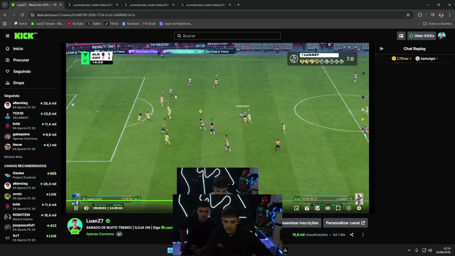Open the Gmail bookmark
Viewport: 455px width, 256px height.
tap(149, 24)
